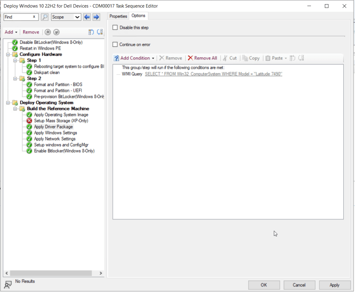Screen dimensions: 355x292
Task: Toggle the Continue on error checkbox
Action: coord(115,45)
